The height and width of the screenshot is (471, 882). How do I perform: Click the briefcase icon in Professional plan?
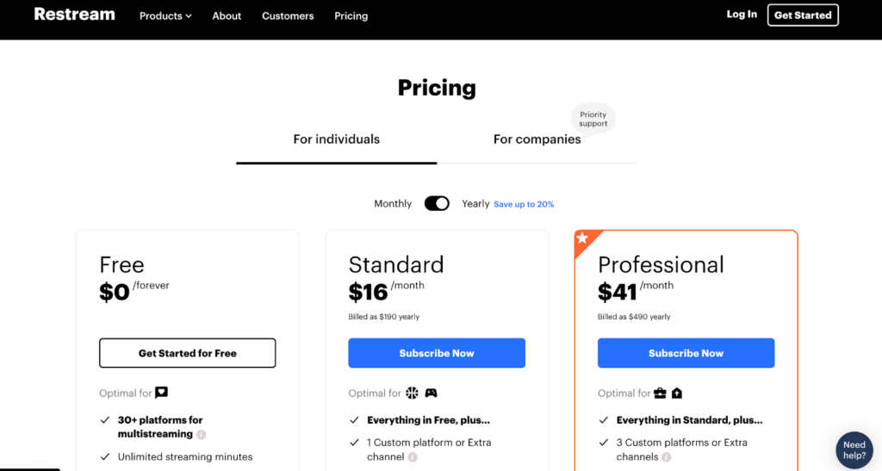(660, 393)
